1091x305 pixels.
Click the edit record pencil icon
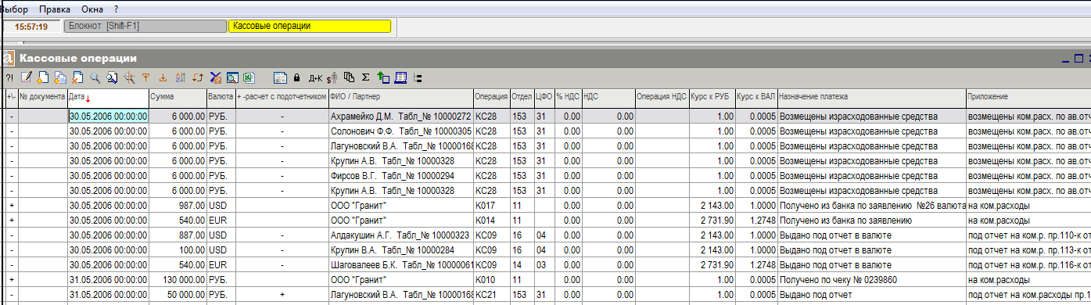27,77
